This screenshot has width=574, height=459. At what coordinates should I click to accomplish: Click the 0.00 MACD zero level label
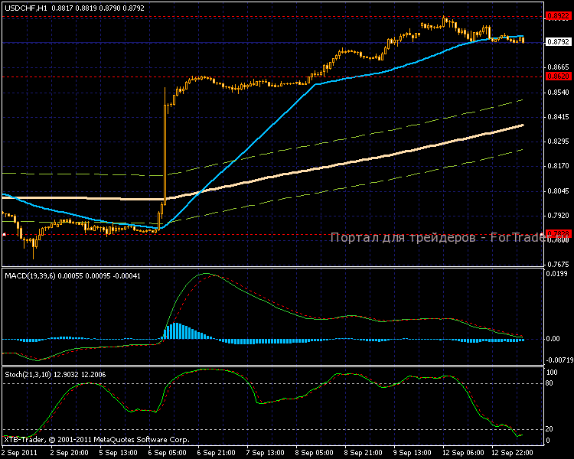point(553,339)
